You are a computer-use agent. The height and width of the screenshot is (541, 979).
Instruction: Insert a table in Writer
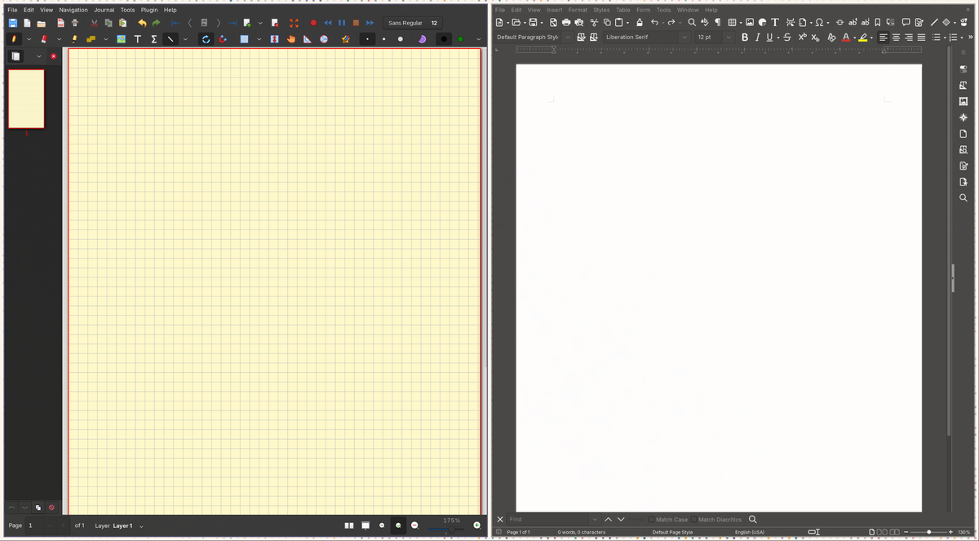[x=731, y=22]
